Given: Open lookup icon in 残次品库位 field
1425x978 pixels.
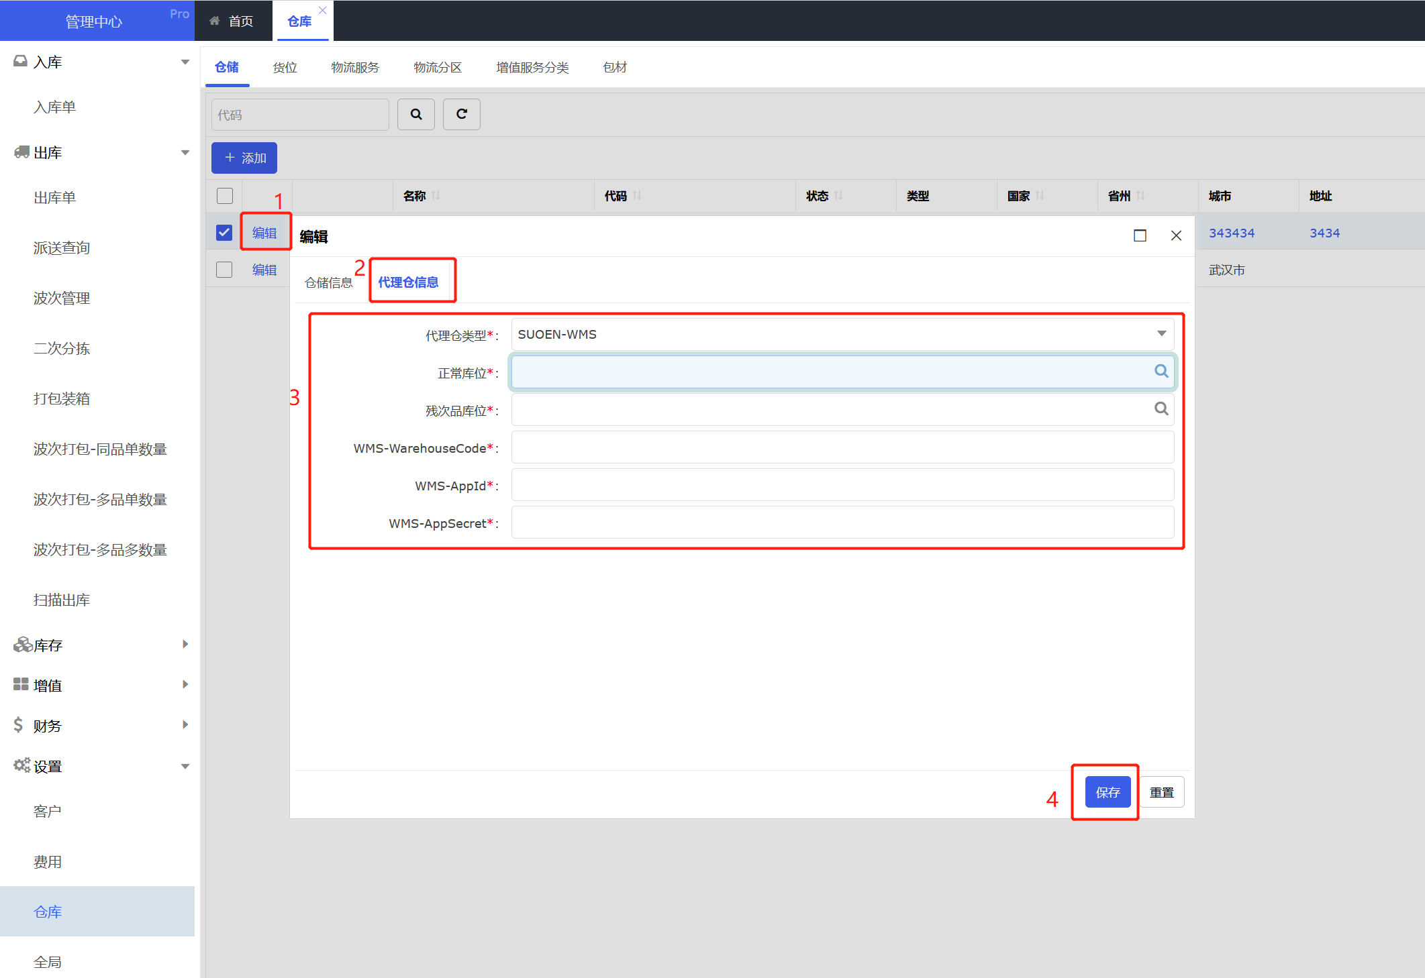Looking at the screenshot, I should 1161,409.
